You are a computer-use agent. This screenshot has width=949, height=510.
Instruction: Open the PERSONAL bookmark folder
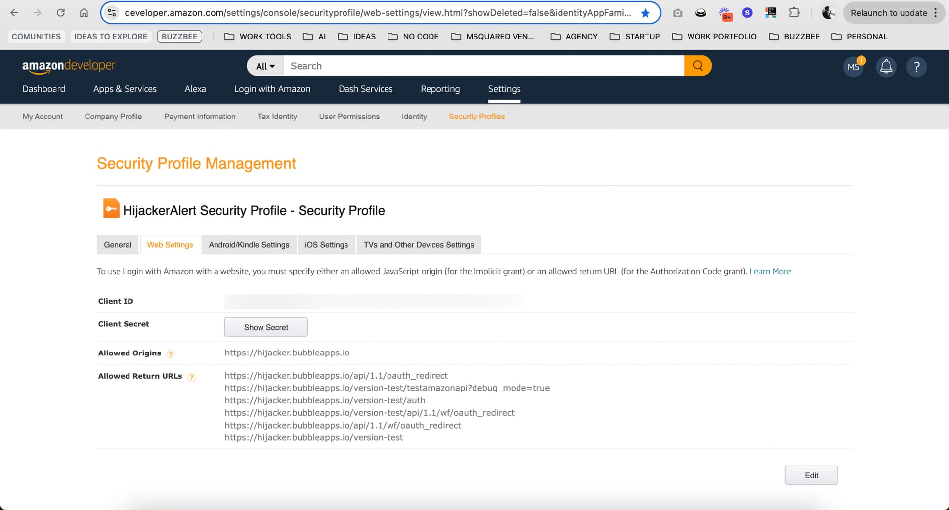click(860, 37)
